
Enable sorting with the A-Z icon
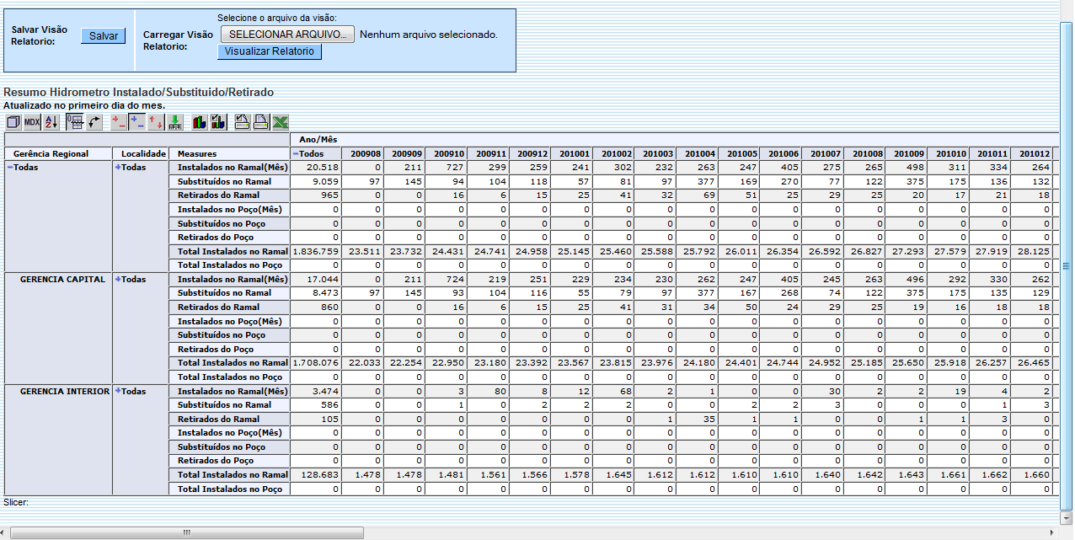[52, 121]
